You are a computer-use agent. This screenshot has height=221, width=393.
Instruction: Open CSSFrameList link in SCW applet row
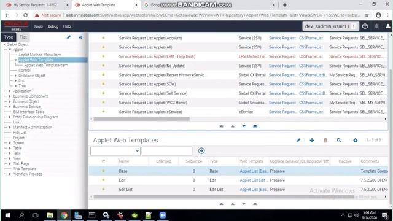pyautogui.click(x=311, y=84)
